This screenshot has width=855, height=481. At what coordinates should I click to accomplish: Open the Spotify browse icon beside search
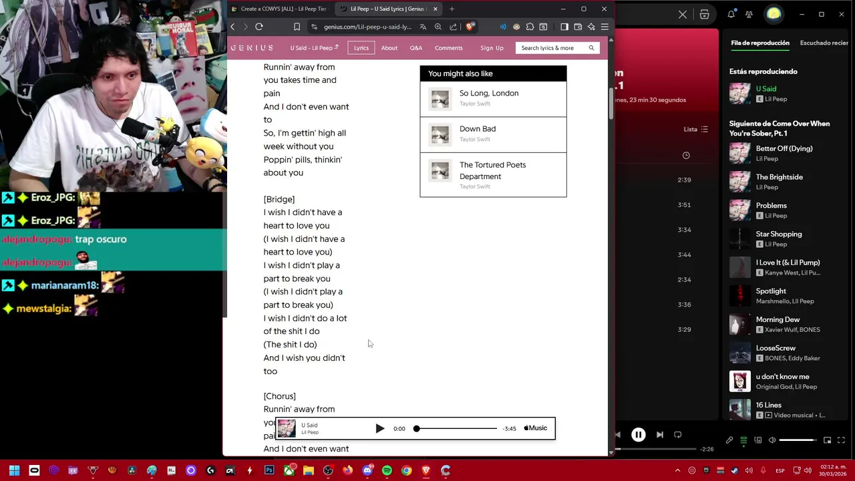(704, 14)
